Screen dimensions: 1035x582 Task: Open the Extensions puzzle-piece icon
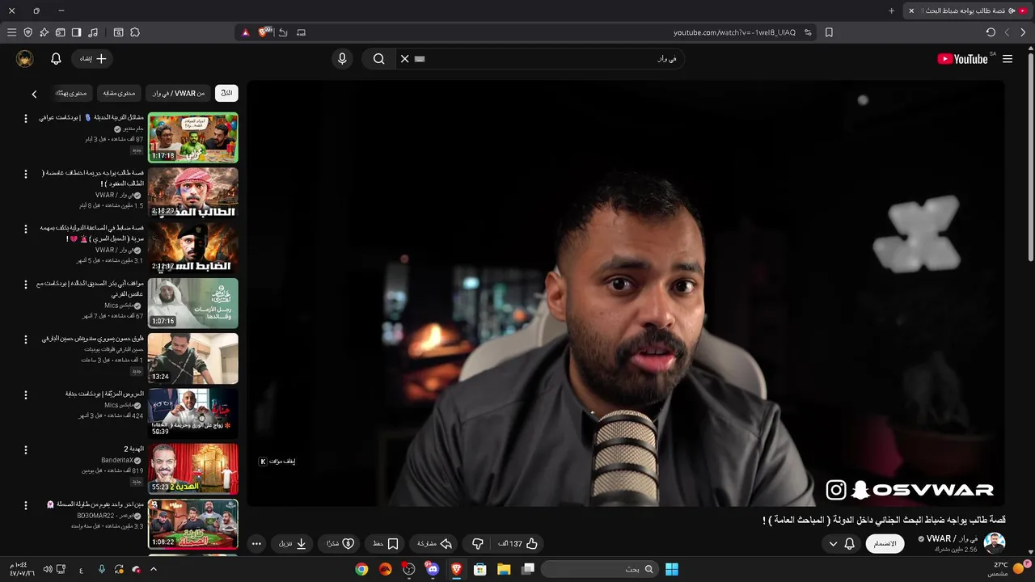point(135,32)
